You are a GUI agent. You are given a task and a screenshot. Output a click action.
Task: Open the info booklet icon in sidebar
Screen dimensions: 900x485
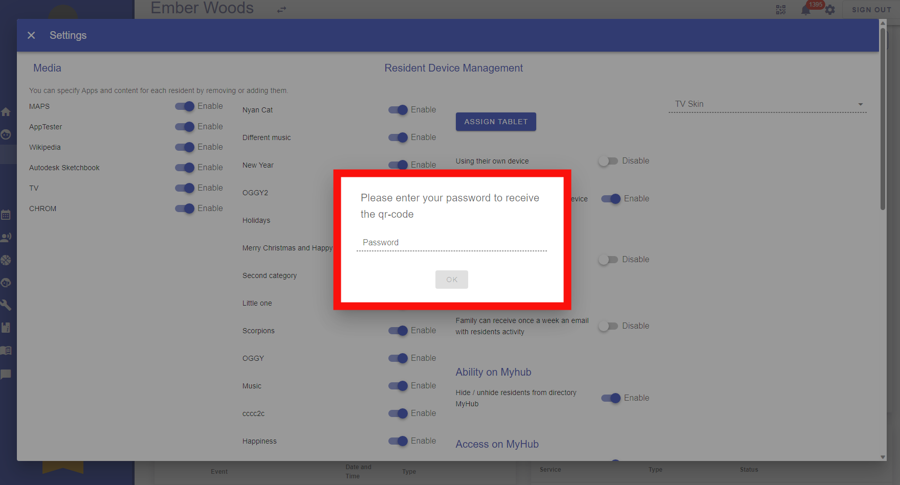pos(6,328)
